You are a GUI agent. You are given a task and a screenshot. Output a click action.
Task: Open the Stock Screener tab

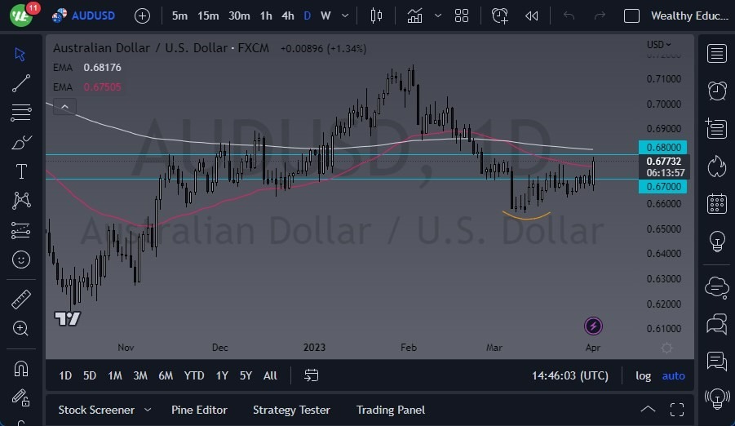[96, 410]
